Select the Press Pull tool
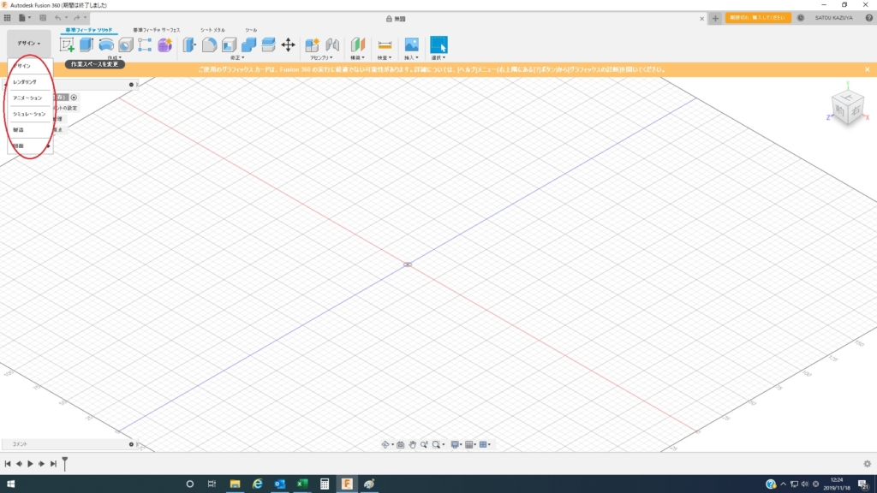 point(189,45)
